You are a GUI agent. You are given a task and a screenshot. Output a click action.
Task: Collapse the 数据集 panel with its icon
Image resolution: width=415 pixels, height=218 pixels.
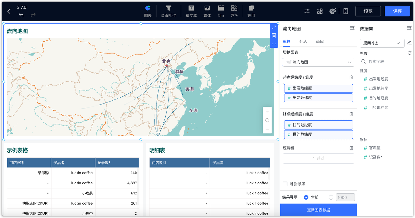click(x=409, y=28)
